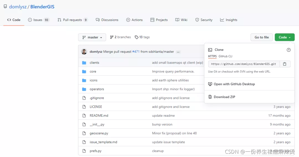299x157 pixels.
Task: Open the clients folder
Action: pos(94,63)
